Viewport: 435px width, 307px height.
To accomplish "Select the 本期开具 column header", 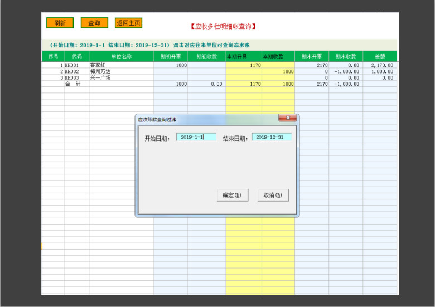I will (x=244, y=56).
